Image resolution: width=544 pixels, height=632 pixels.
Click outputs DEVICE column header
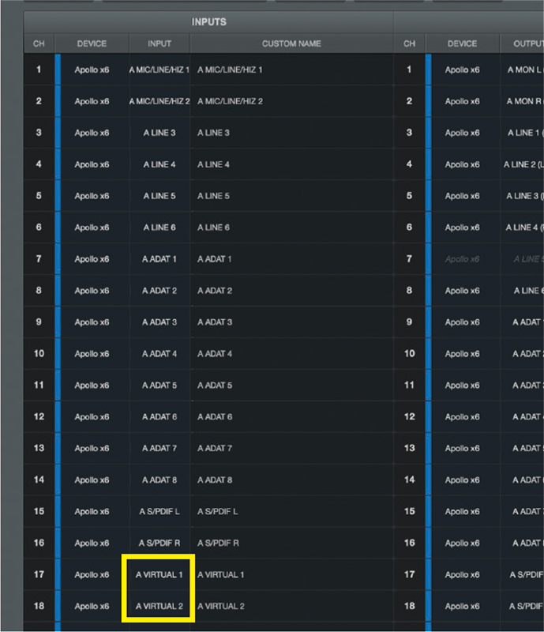462,43
